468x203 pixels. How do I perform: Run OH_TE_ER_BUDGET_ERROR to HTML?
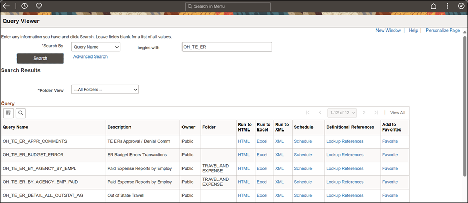pyautogui.click(x=243, y=155)
